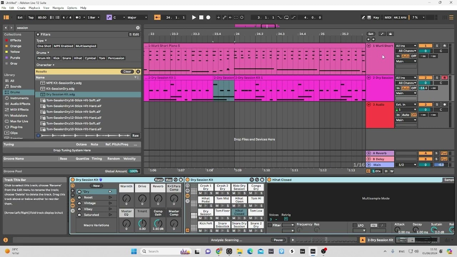Turn monitor Off on Wurli Short track

click(x=413, y=56)
